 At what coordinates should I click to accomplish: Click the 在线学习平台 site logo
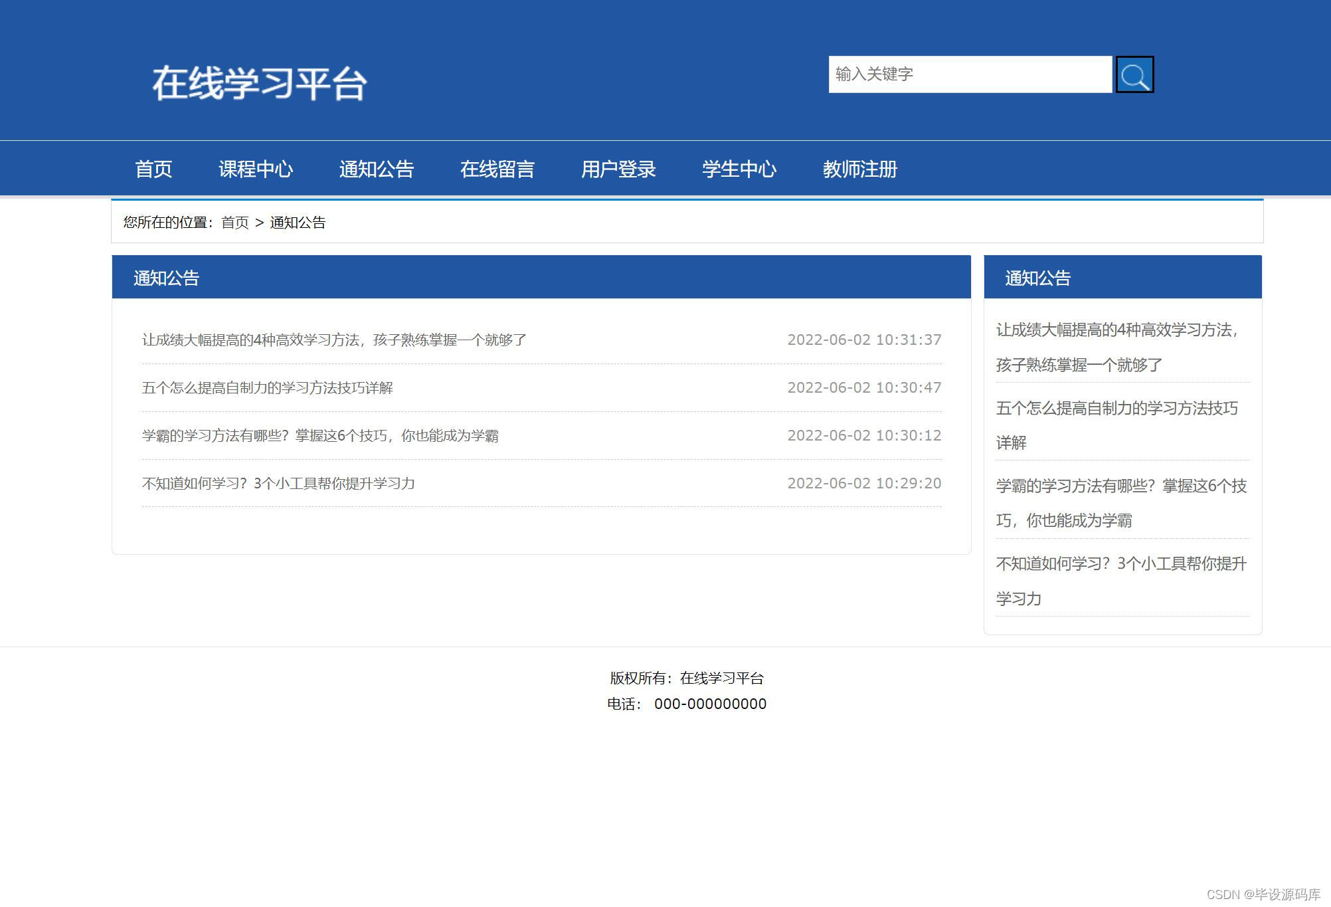coord(260,84)
